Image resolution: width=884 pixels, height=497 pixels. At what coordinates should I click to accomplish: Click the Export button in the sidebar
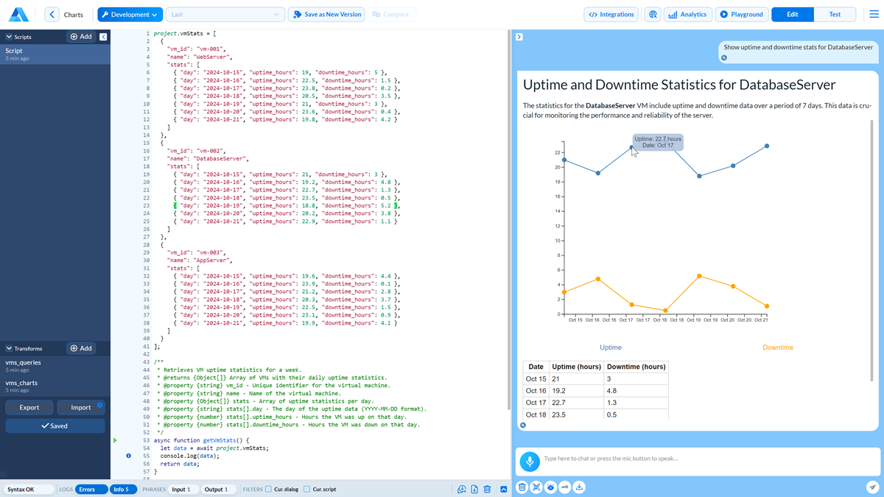pyautogui.click(x=29, y=407)
